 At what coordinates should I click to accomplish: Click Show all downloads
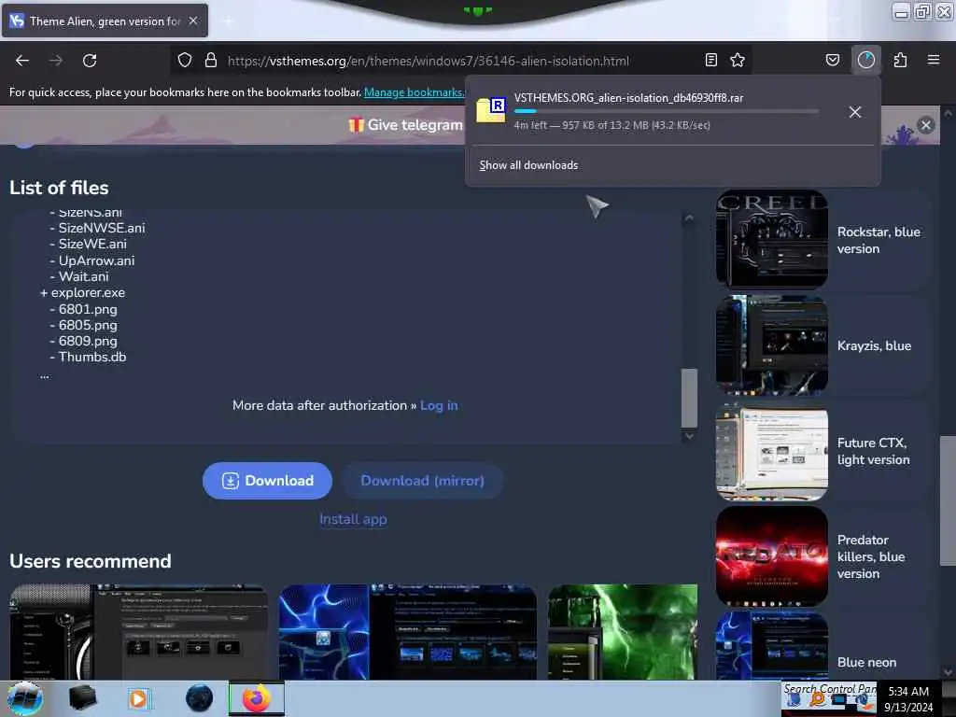[528, 165]
